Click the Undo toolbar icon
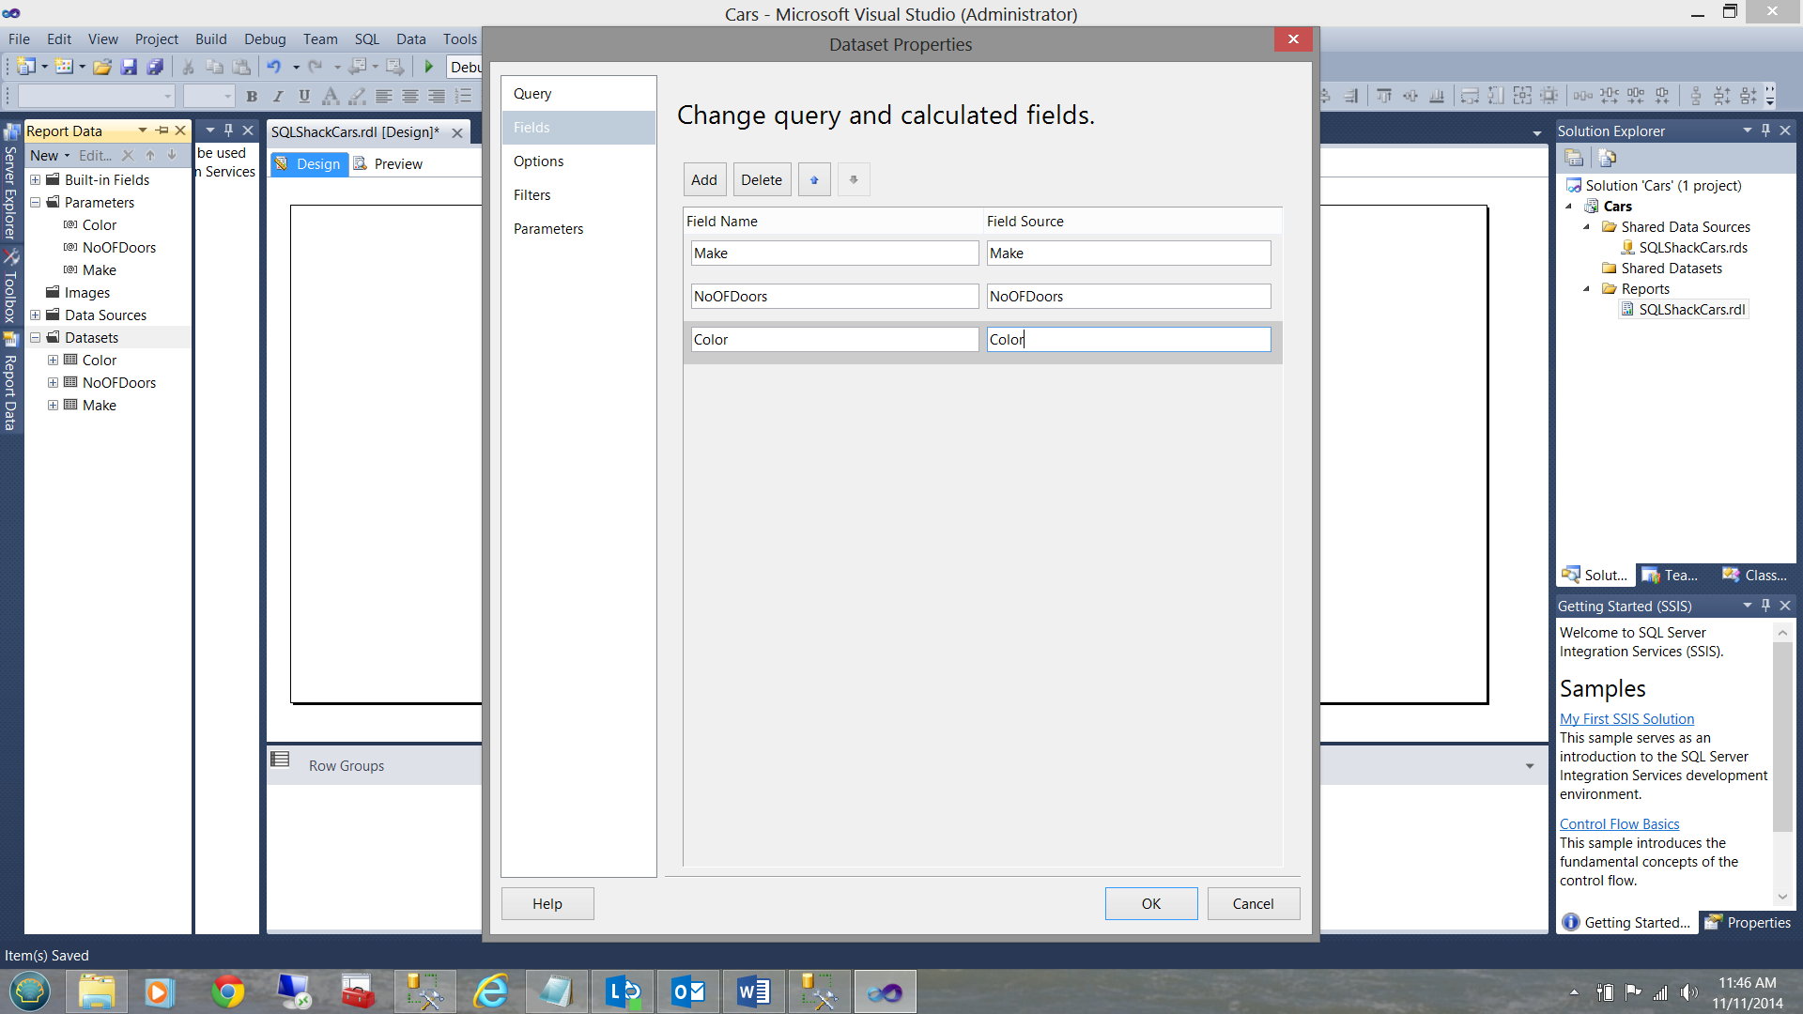 tap(273, 67)
